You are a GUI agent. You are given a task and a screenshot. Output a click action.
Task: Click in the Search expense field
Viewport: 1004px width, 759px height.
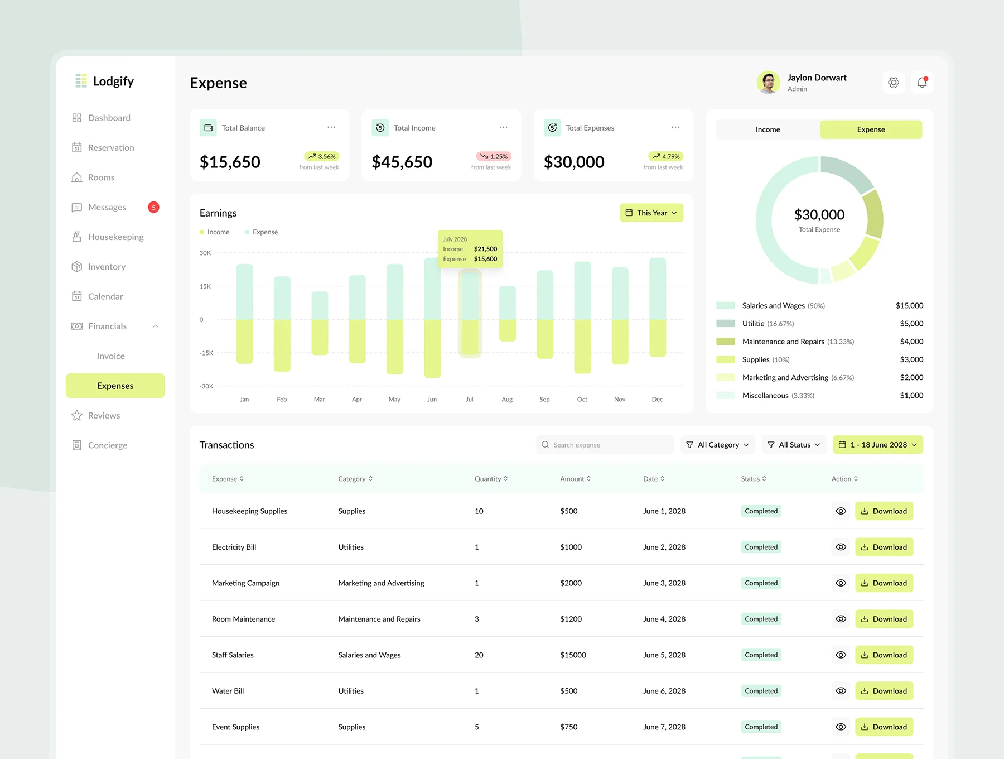coord(605,445)
